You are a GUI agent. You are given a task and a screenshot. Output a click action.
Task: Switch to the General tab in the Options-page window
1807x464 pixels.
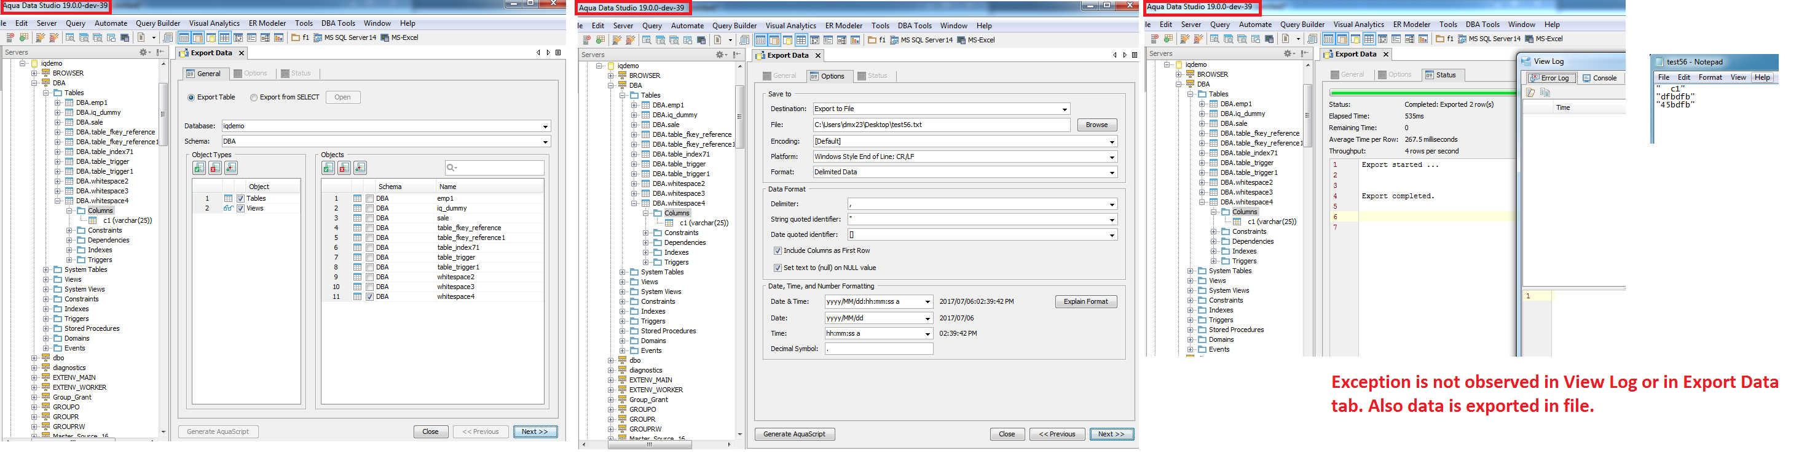click(x=779, y=75)
